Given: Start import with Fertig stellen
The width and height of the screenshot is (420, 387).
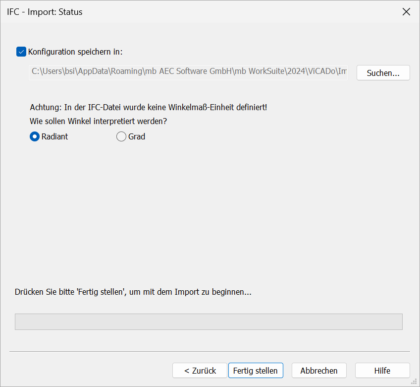Looking at the screenshot, I should click(256, 370).
